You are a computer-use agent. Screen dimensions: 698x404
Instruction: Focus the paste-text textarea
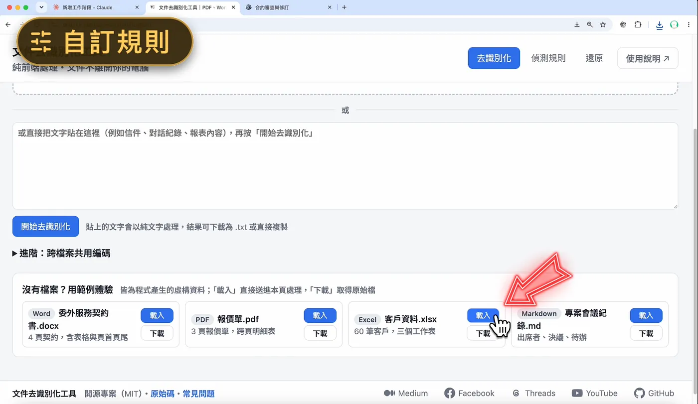coord(345,166)
